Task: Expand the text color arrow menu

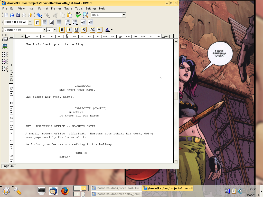Action: click(x=112, y=30)
